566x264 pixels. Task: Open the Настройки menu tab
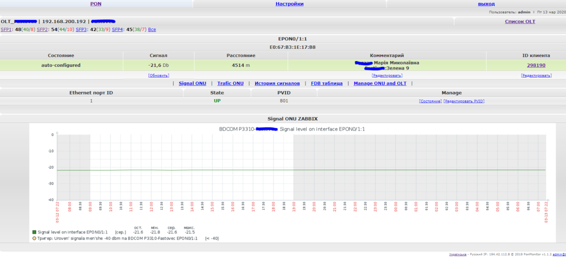tap(289, 3)
